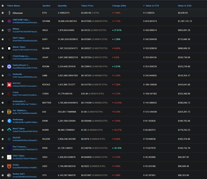The image size is (207, 179).
Task: Click the UNIFARM token logo icon
Action: [x=9, y=21]
